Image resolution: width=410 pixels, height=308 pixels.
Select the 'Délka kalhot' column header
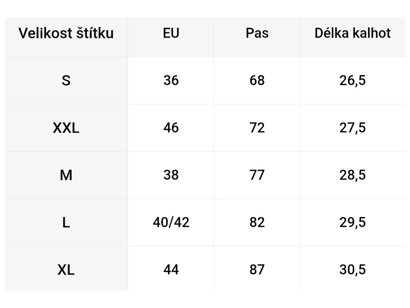point(352,33)
